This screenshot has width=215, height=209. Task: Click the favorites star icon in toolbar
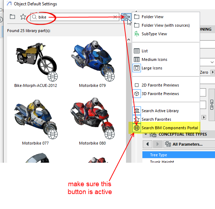(23, 17)
